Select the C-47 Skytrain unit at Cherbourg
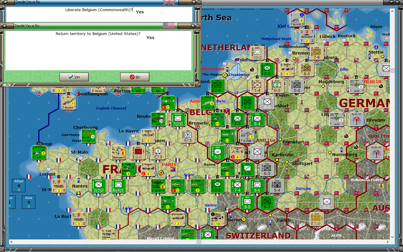The image size is (403, 252). coord(89,136)
